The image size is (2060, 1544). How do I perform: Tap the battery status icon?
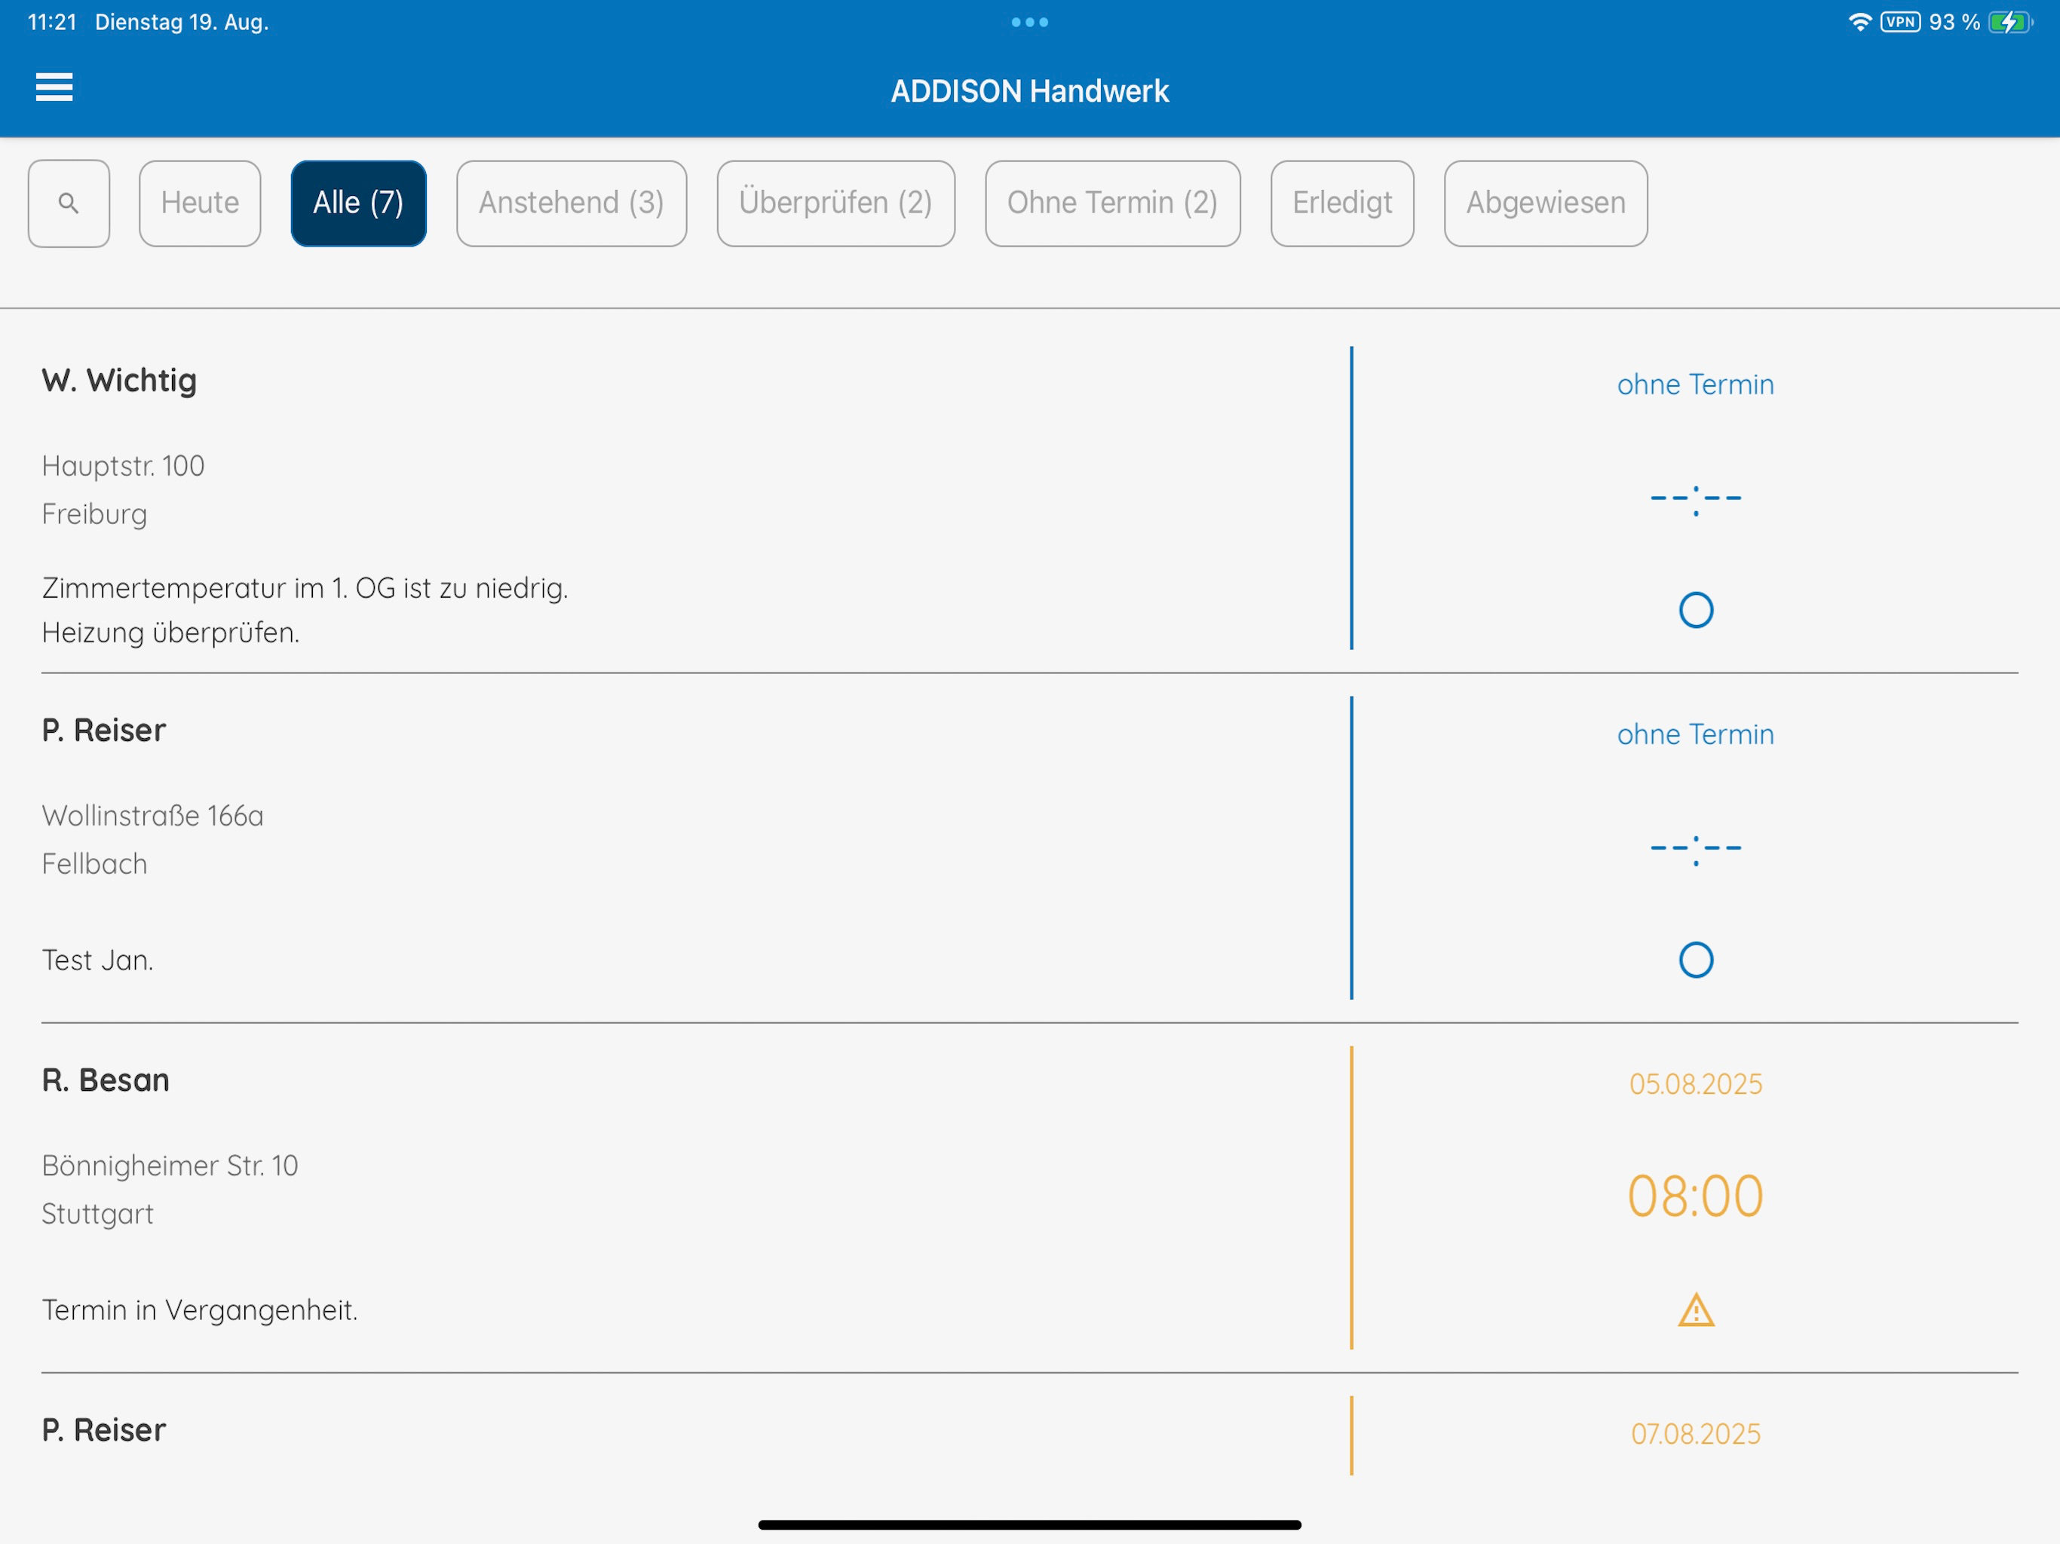point(2009,21)
